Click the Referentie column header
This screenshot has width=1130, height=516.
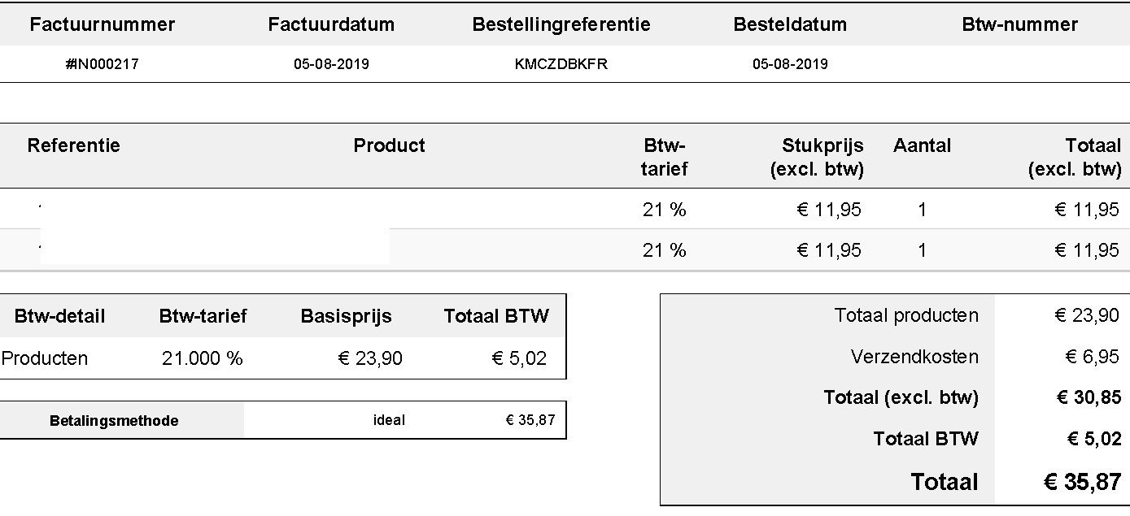[x=74, y=145]
